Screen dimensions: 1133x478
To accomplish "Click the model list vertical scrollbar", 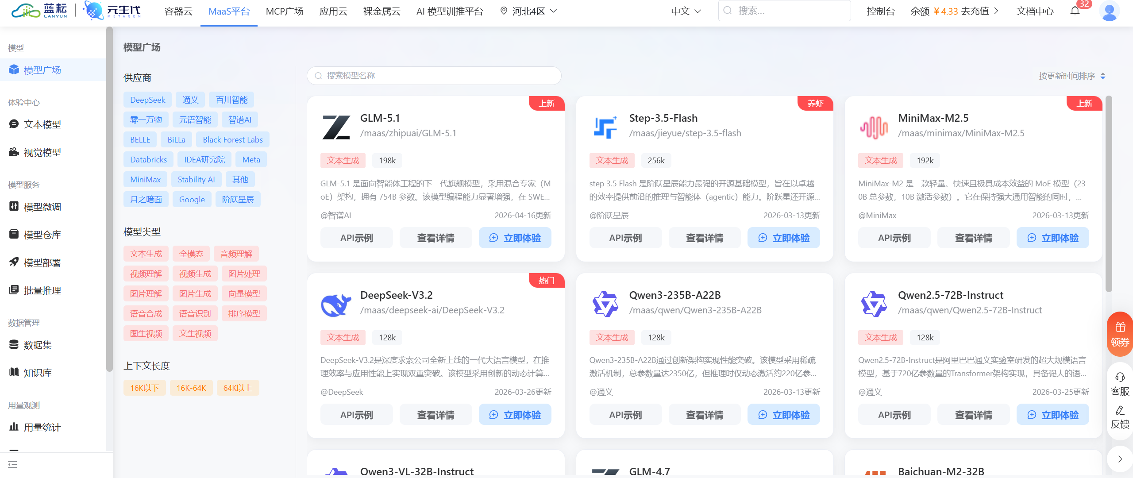I will (x=1109, y=194).
